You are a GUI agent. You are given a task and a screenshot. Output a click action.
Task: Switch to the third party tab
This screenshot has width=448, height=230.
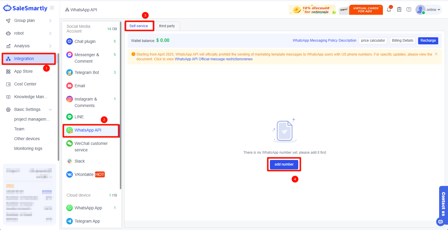tap(167, 26)
